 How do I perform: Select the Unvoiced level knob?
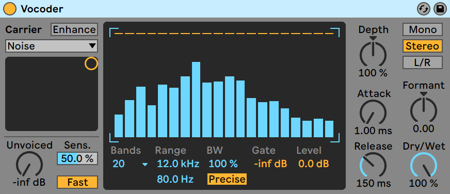point(29,165)
